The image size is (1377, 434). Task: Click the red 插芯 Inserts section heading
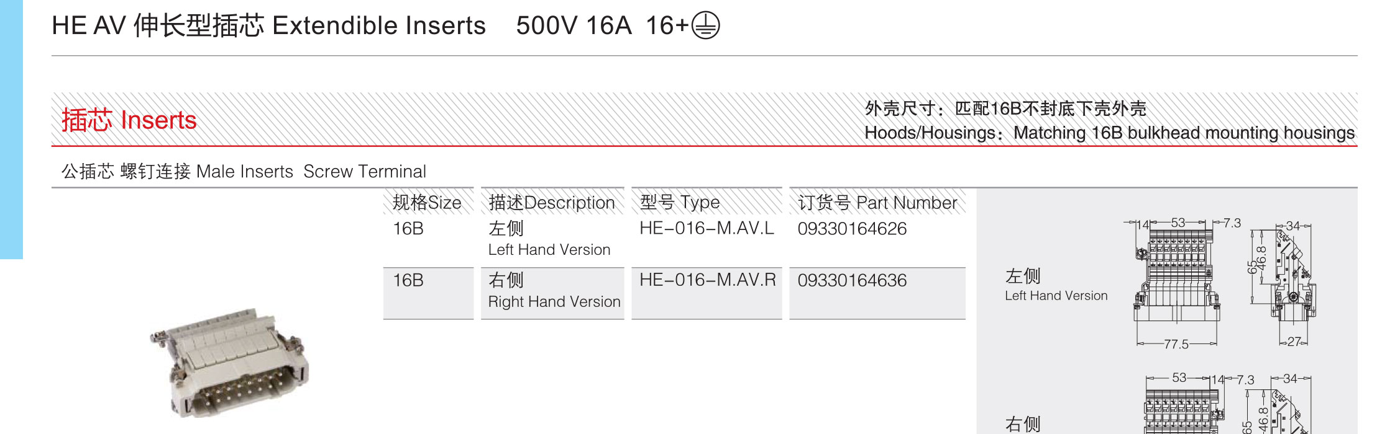coord(129,120)
